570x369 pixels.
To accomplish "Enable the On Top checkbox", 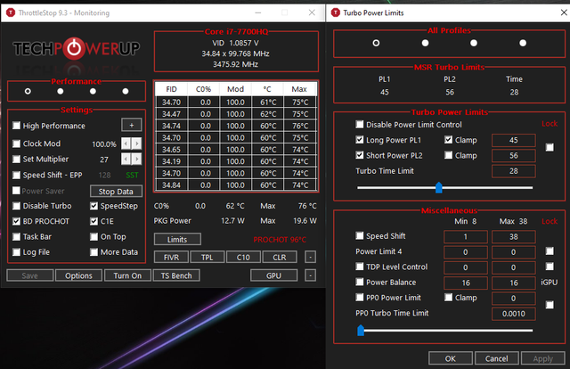I will click(x=94, y=236).
